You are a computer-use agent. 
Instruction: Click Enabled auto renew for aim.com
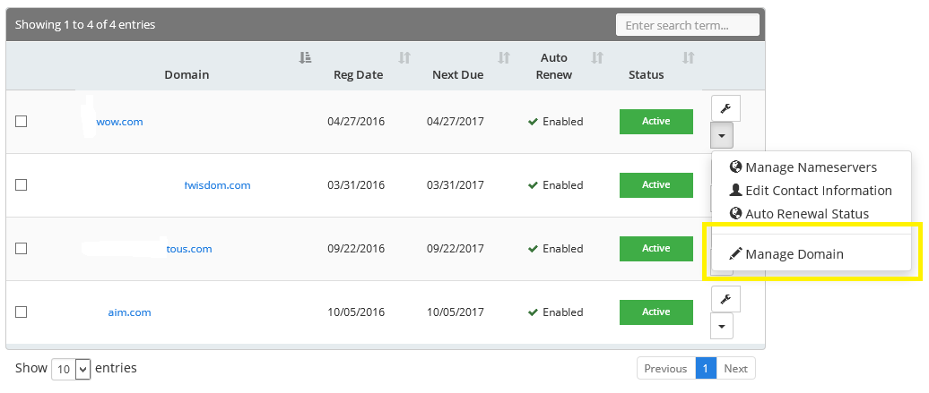556,312
